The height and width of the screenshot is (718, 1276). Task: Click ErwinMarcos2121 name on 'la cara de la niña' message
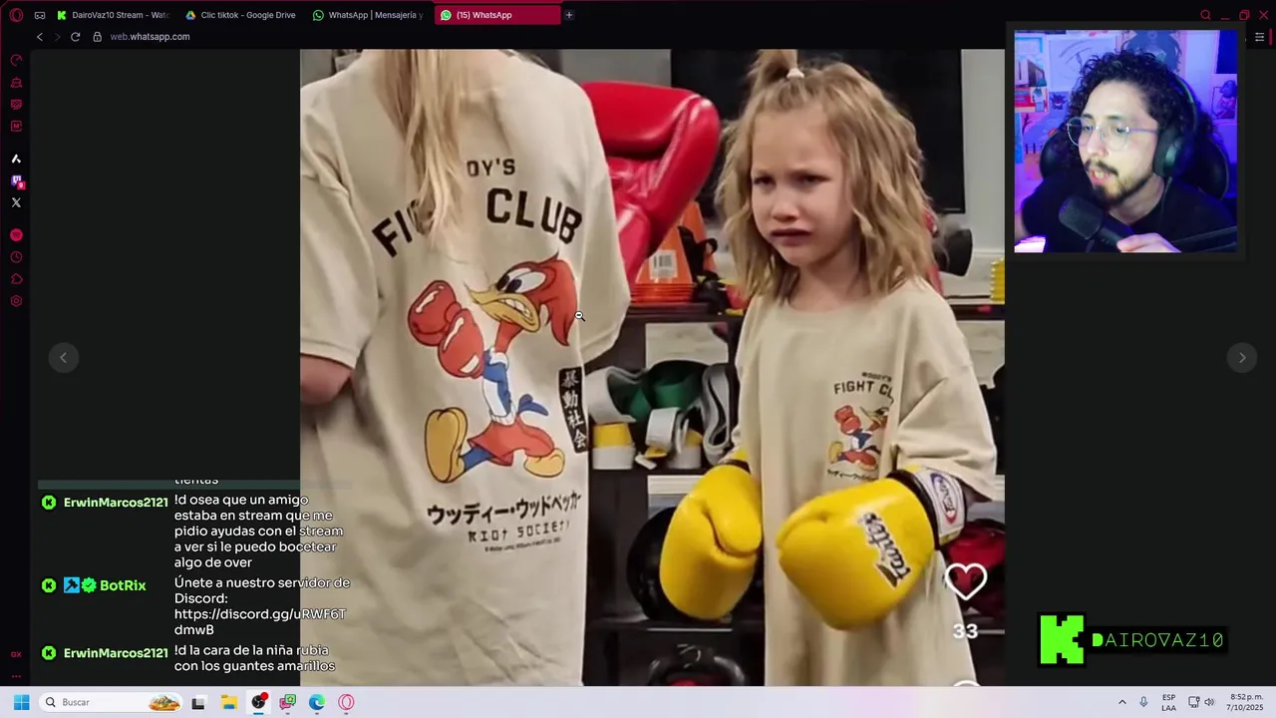(x=116, y=653)
